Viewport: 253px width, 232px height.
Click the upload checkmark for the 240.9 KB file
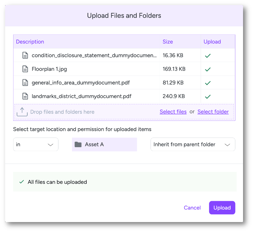208,97
